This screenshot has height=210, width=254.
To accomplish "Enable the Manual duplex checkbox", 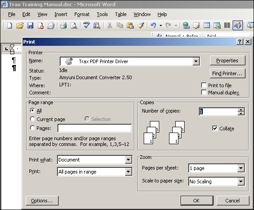I will pos(204,93).
